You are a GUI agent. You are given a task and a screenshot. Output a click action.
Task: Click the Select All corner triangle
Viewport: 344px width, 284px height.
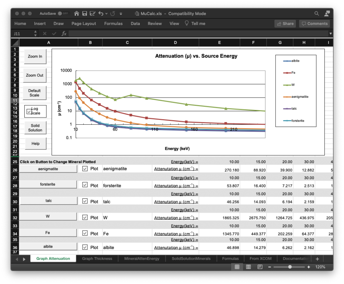point(15,42)
